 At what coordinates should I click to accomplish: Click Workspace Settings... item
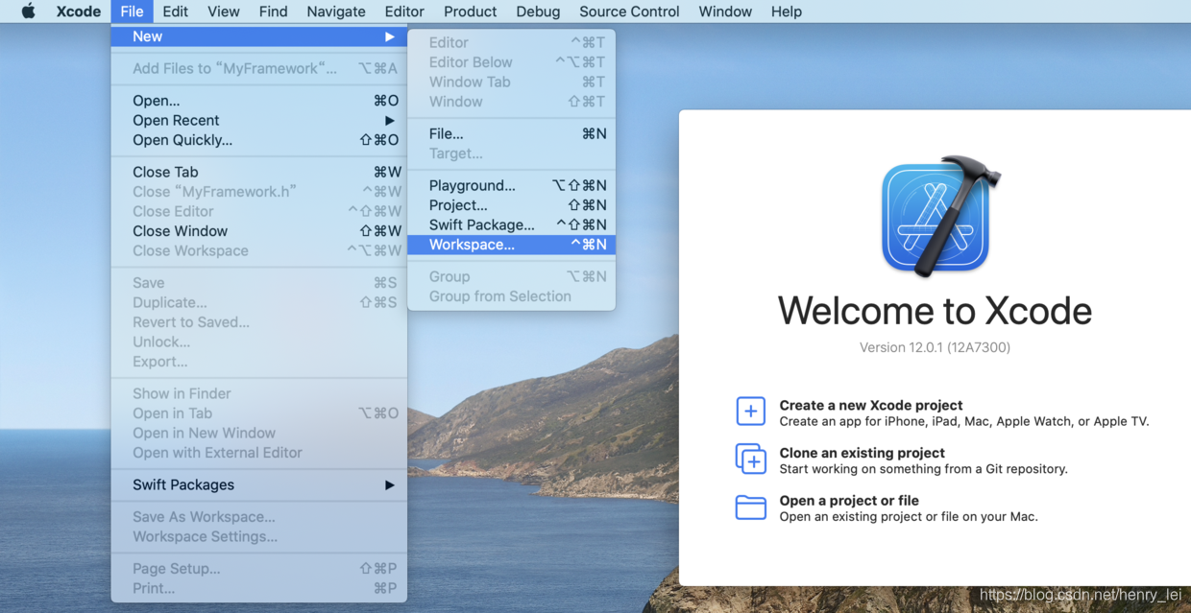point(258,536)
